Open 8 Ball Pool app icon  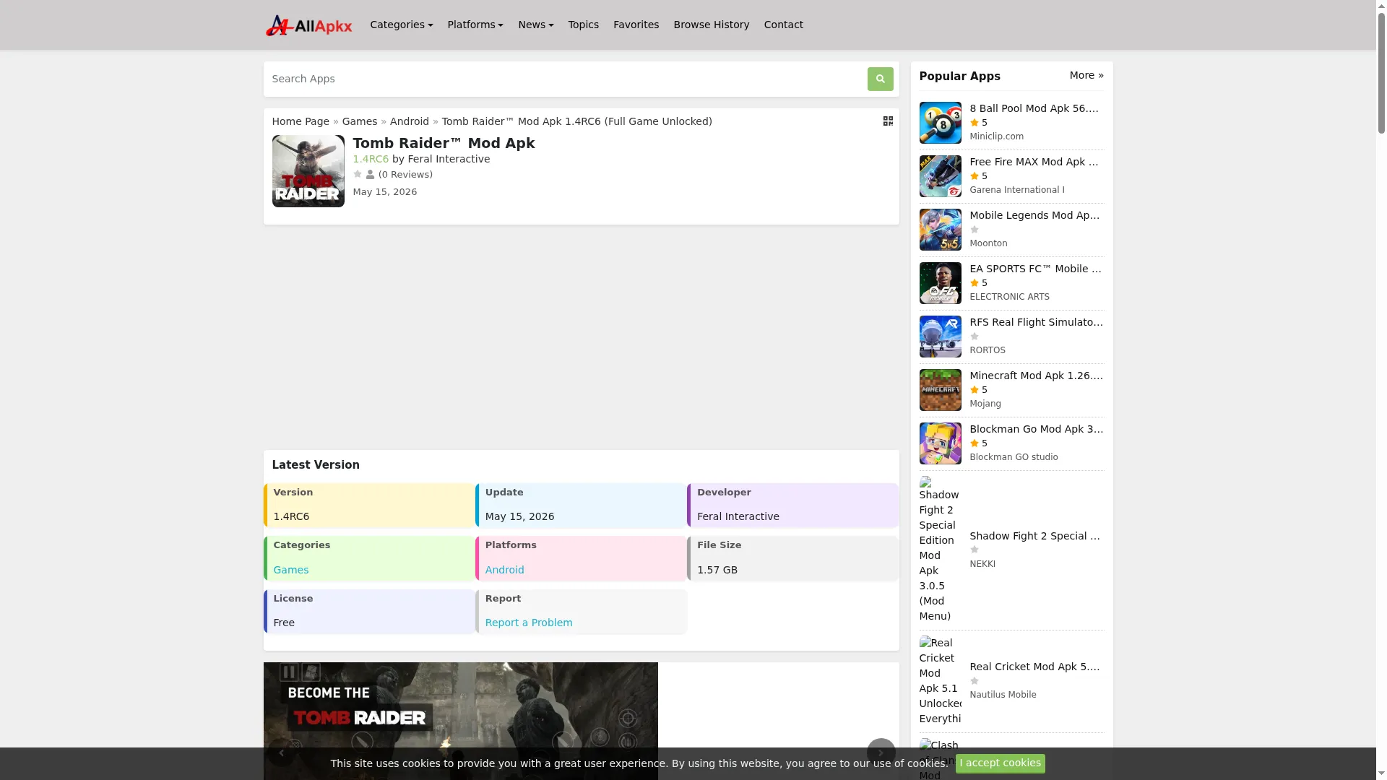pos(940,123)
